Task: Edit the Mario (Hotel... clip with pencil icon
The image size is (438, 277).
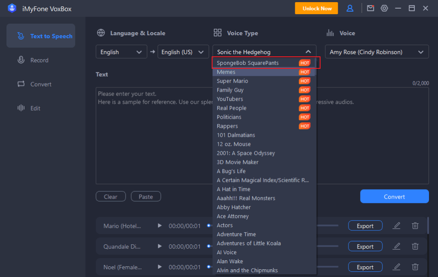Action: (x=396, y=225)
